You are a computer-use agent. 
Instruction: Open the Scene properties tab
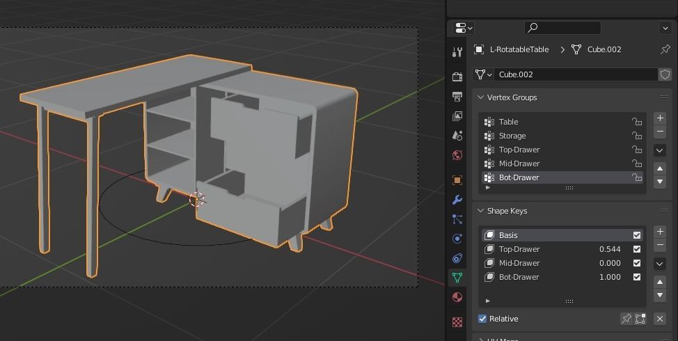pos(457,136)
